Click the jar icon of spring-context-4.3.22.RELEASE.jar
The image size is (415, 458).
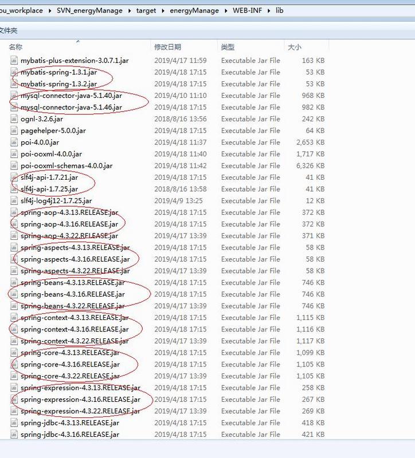14,341
